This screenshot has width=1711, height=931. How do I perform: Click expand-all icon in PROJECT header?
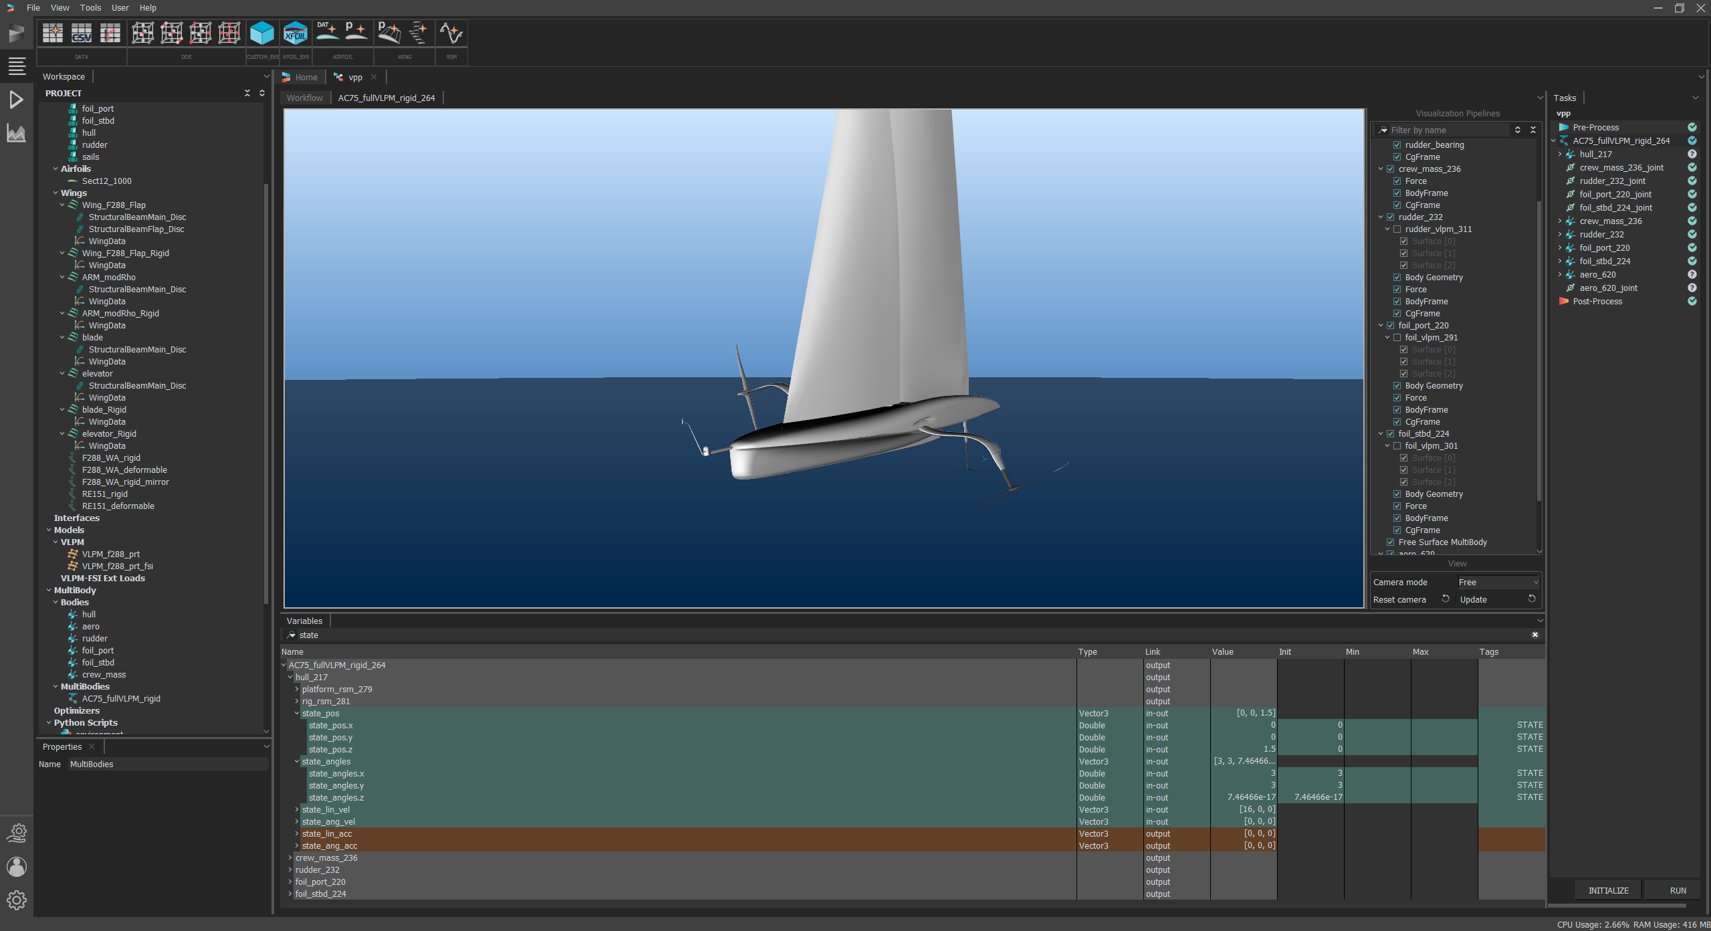click(262, 93)
